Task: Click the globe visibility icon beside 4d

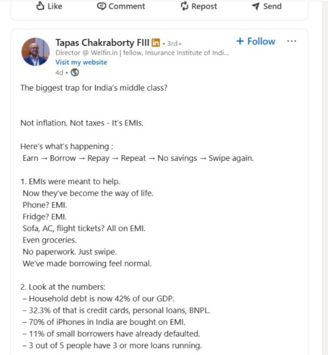Action: tap(74, 72)
